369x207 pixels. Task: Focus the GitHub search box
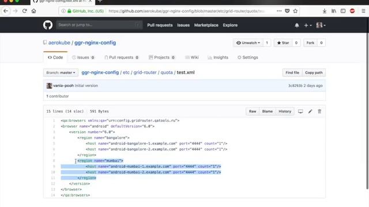coord(99,25)
